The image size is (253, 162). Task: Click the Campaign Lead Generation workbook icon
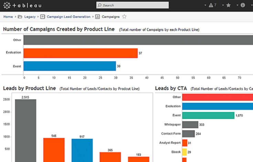[43, 17]
